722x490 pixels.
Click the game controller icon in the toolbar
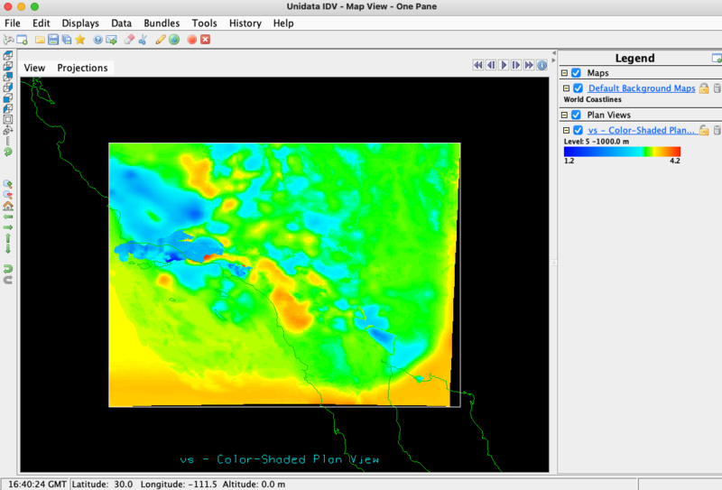click(x=8, y=40)
